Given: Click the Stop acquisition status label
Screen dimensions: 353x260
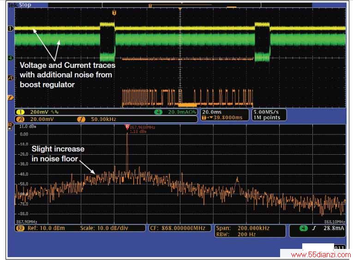Looking at the screenshot, I should point(25,5).
